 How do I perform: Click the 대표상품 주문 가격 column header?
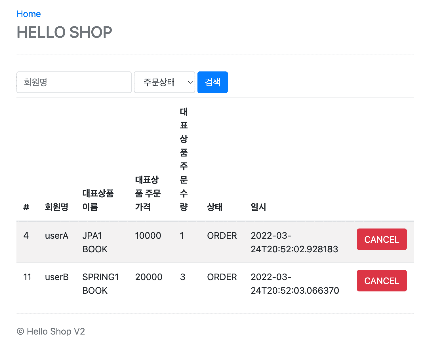click(148, 193)
